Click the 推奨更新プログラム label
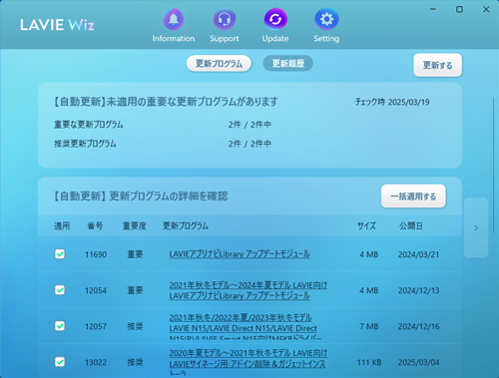This screenshot has height=378, width=499. (85, 144)
